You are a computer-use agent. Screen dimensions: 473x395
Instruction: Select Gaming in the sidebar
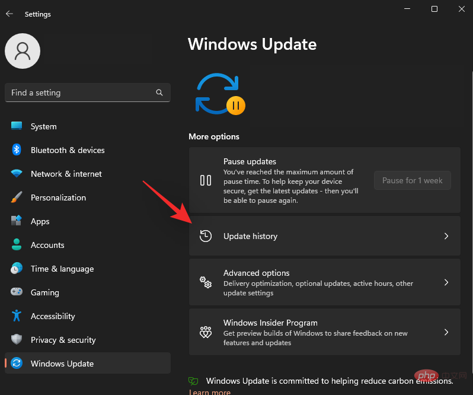coord(45,292)
